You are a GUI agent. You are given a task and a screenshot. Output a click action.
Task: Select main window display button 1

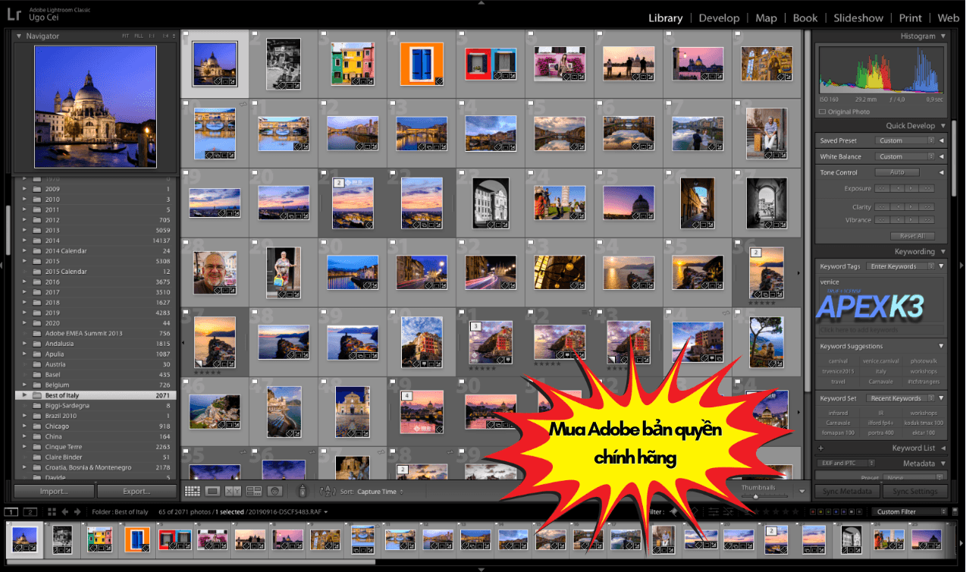tap(13, 512)
